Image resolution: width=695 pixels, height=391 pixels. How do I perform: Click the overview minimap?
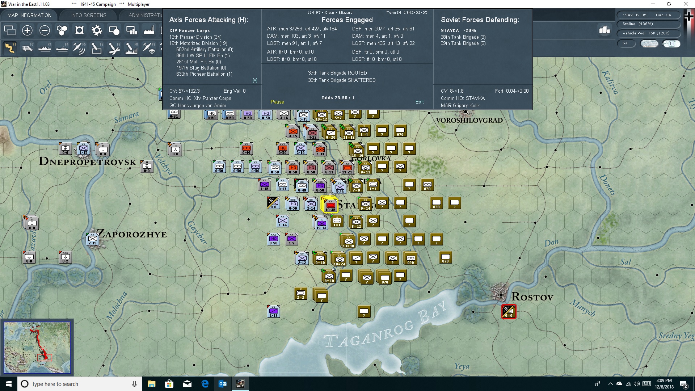click(37, 348)
